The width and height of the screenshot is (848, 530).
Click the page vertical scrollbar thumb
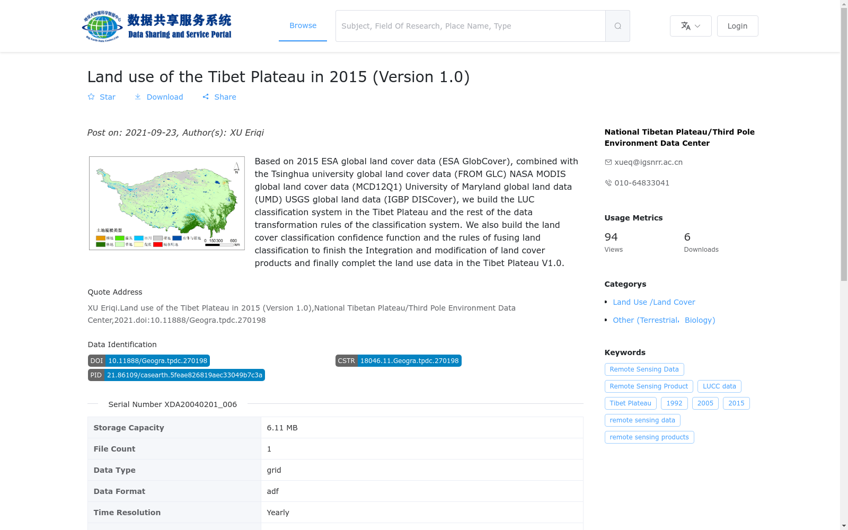(844, 144)
